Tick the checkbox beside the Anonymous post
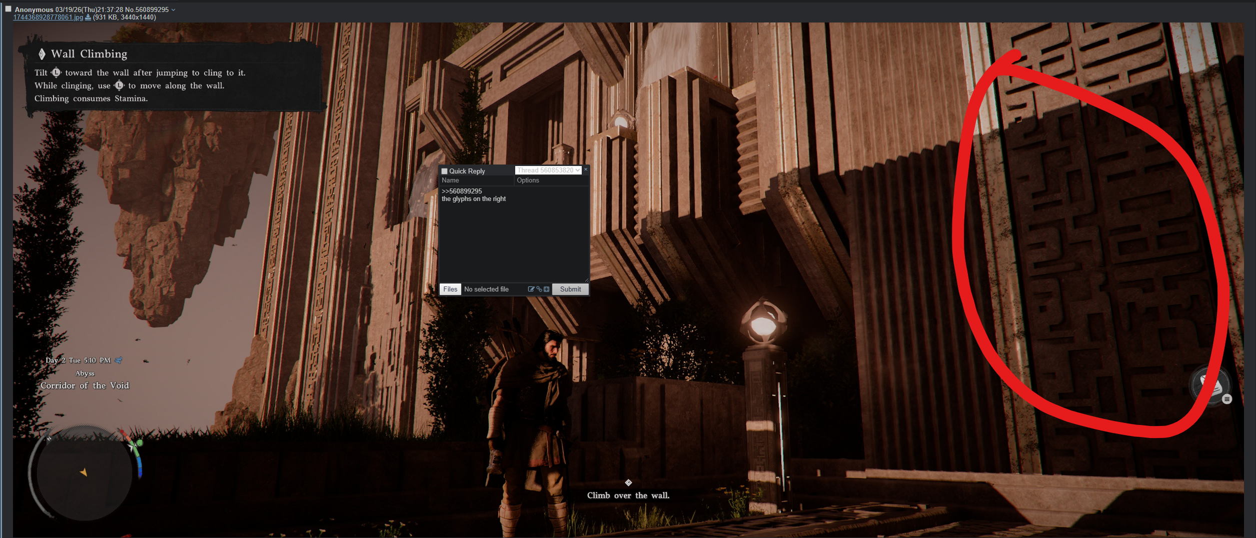Screen dimensions: 1256x538 pyautogui.click(x=8, y=8)
